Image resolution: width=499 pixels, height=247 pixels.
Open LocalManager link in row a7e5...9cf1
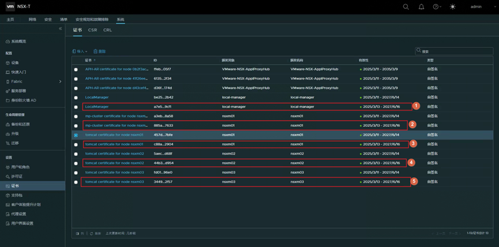tap(97, 107)
